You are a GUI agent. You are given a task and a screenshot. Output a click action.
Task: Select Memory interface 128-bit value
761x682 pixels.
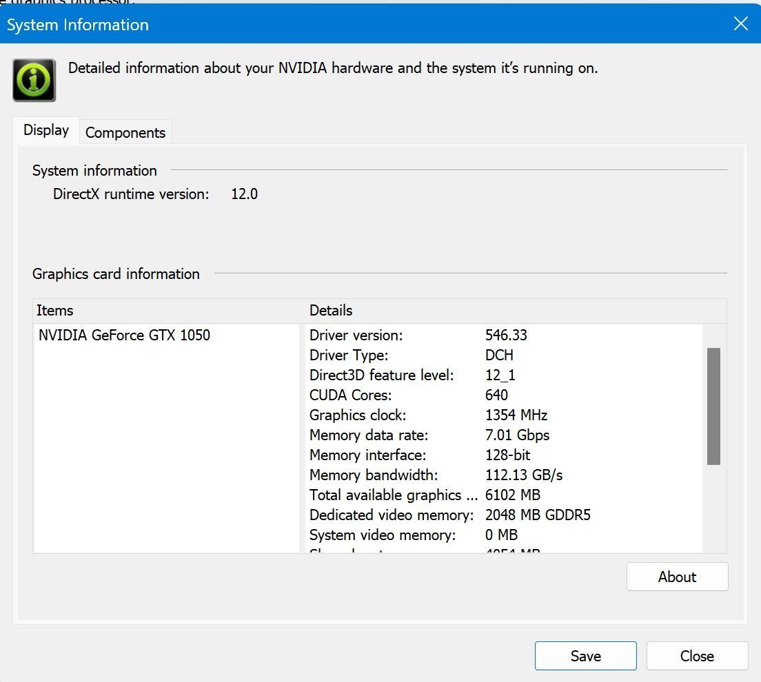pyautogui.click(x=507, y=455)
